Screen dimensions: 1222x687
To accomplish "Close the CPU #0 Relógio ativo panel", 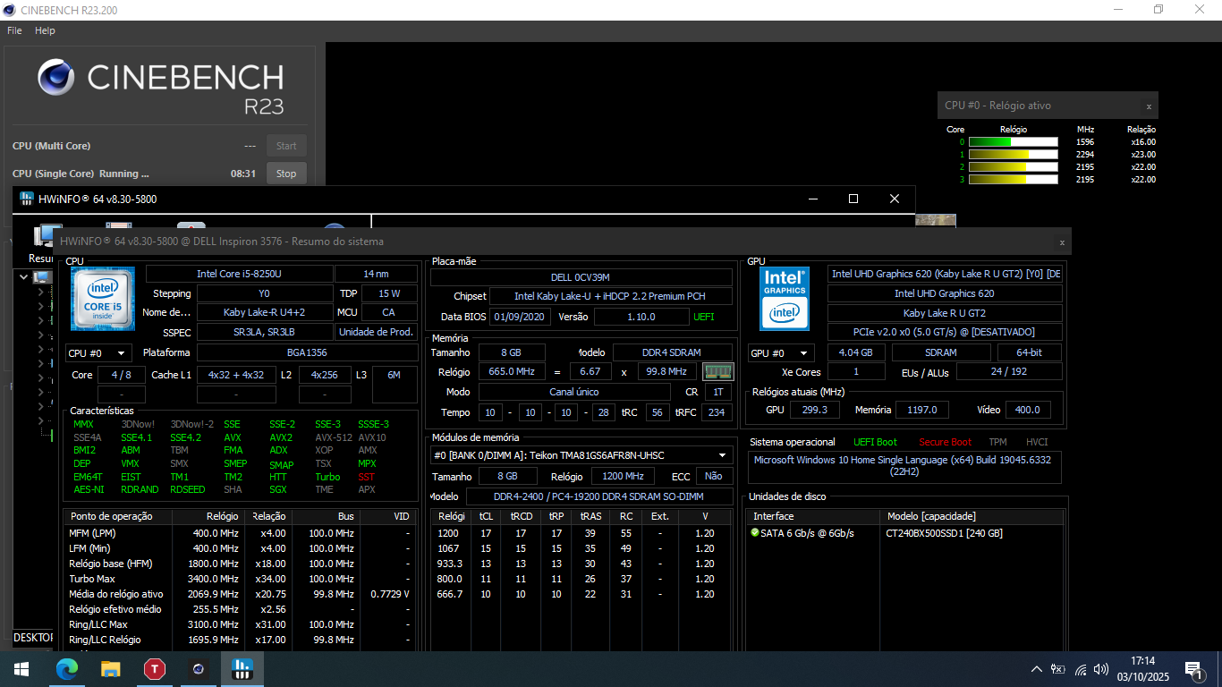I will pos(1149,106).
